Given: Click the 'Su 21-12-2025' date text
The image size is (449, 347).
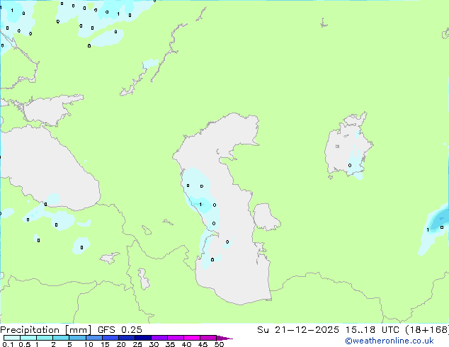Looking at the screenshot, I should pyautogui.click(x=298, y=330).
